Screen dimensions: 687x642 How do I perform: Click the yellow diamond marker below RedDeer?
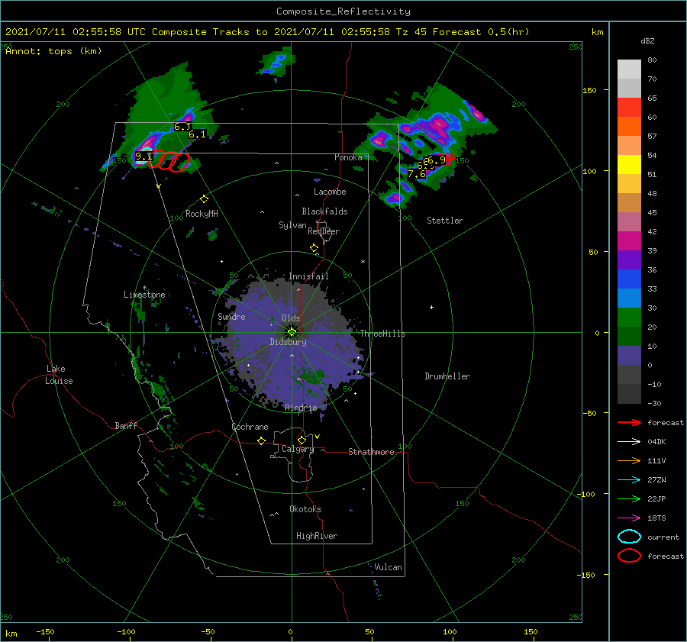(314, 248)
